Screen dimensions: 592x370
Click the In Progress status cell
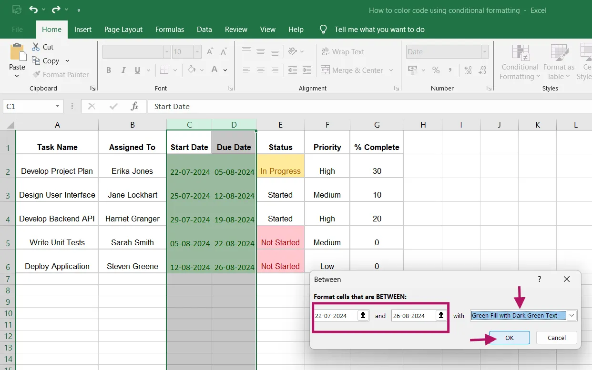pyautogui.click(x=280, y=166)
